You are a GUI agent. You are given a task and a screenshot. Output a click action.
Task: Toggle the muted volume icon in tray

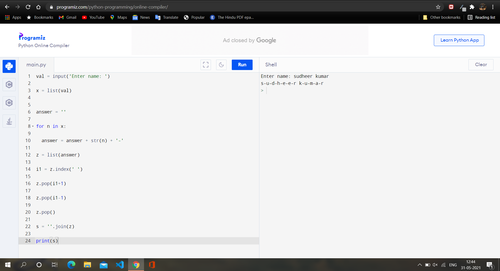(435, 265)
